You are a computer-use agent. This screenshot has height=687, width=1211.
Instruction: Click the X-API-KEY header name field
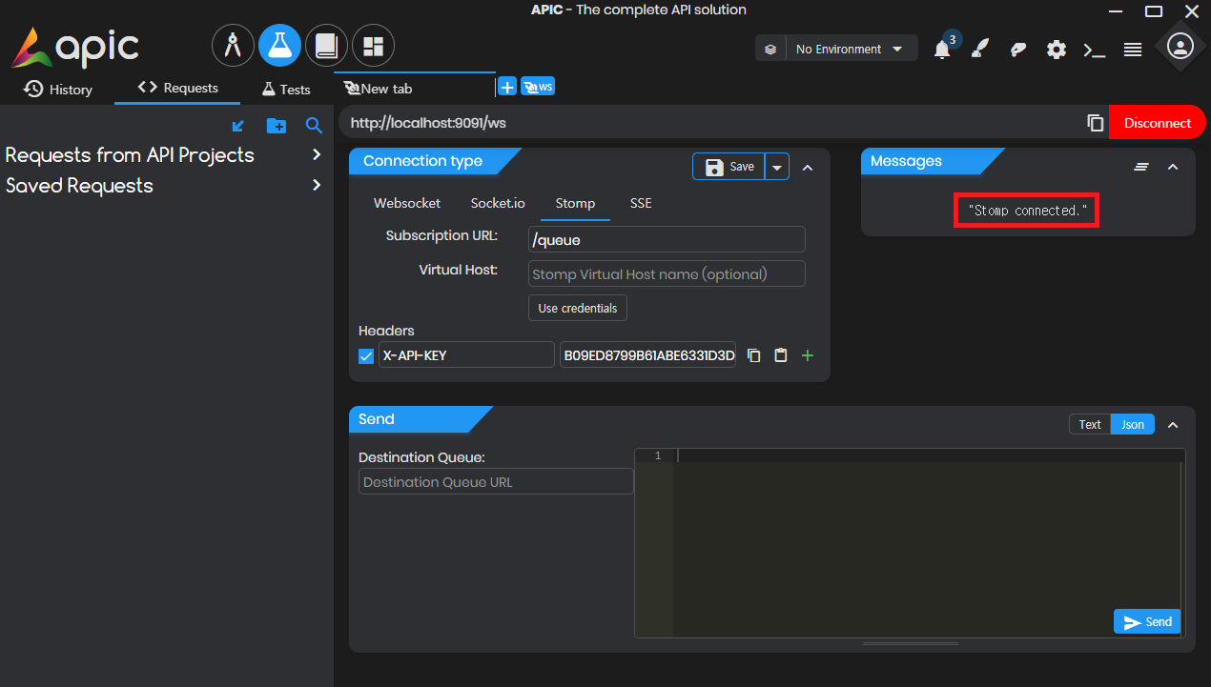coord(466,355)
